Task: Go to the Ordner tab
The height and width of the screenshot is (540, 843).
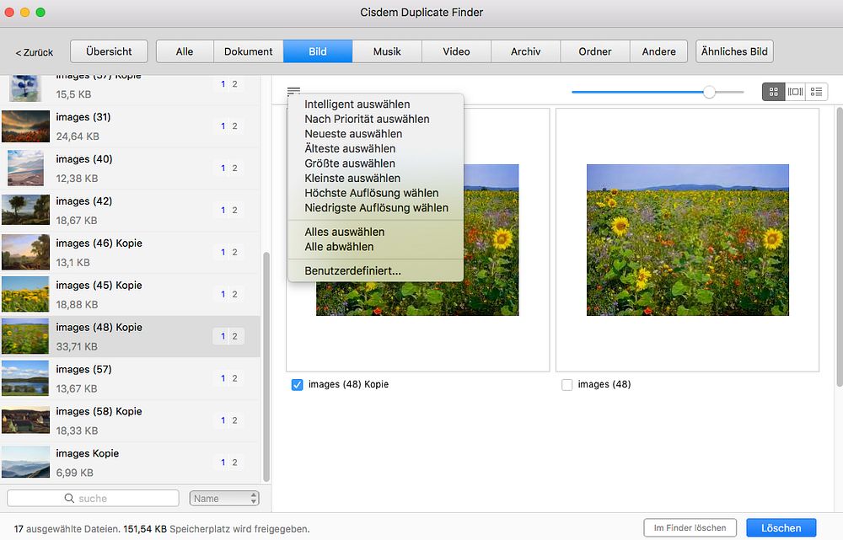Action: pyautogui.click(x=595, y=51)
